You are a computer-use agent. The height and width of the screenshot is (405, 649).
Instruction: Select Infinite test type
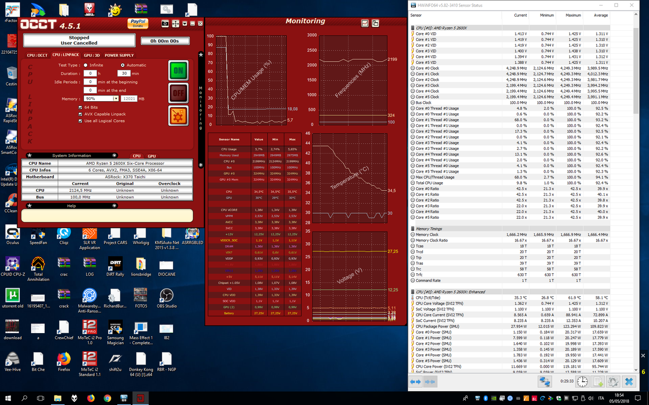coord(85,65)
